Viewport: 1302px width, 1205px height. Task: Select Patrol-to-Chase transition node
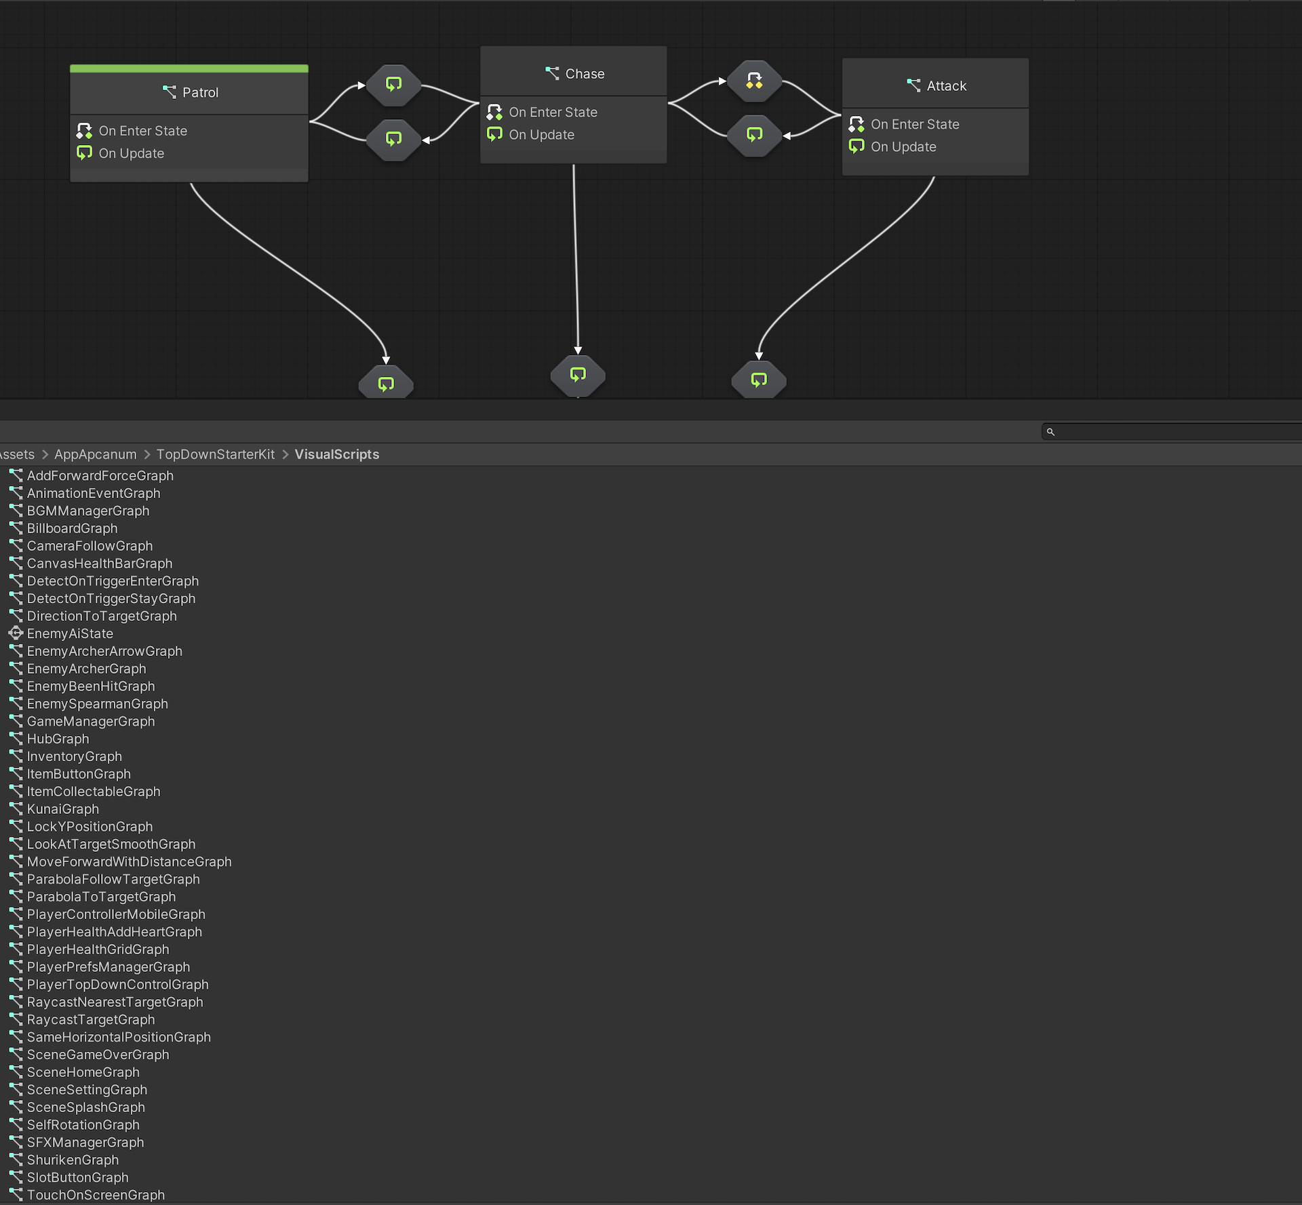(393, 85)
